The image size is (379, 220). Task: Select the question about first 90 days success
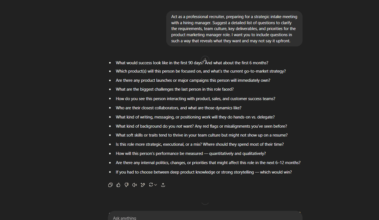[192, 63]
